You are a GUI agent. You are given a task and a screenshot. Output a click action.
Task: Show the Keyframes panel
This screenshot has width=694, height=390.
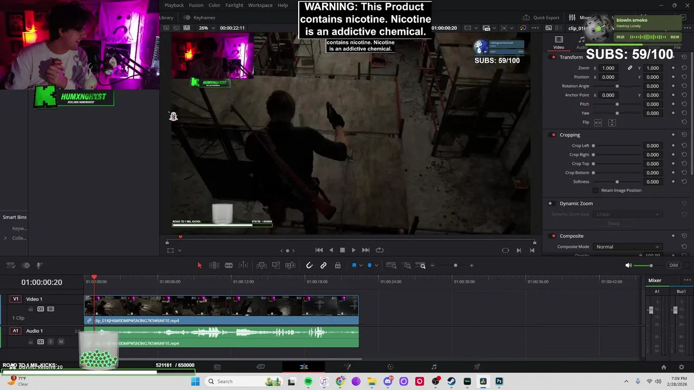click(x=199, y=17)
